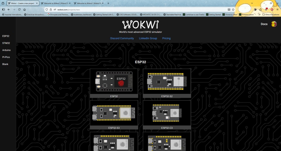The width and height of the screenshot is (281, 151).
Task: Open the 'MEDIATEC SA DE CV' bookmark
Action: point(151,15)
